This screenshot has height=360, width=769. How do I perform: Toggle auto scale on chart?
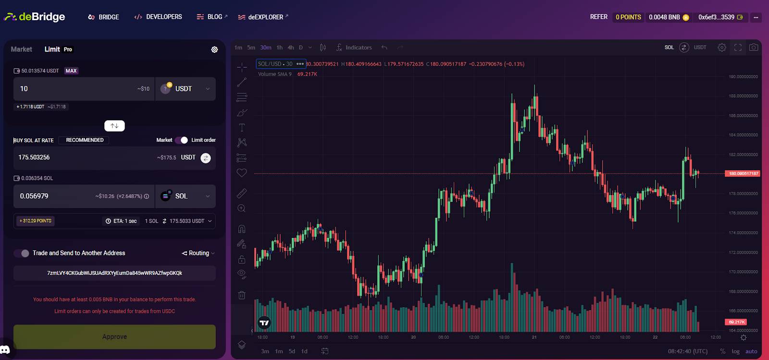pyautogui.click(x=751, y=351)
